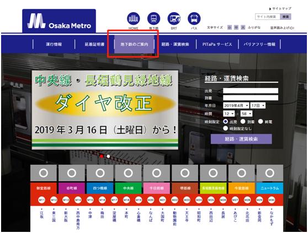
Task: Open the minute dropdown showing 58
Action: 246,113
